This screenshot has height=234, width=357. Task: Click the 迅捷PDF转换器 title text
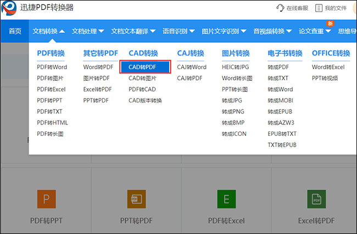point(47,8)
